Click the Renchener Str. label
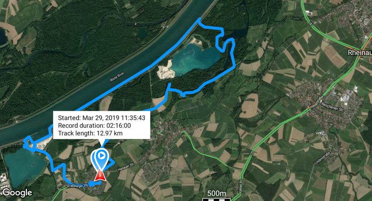This screenshot has height=201, width=372. [332, 107]
